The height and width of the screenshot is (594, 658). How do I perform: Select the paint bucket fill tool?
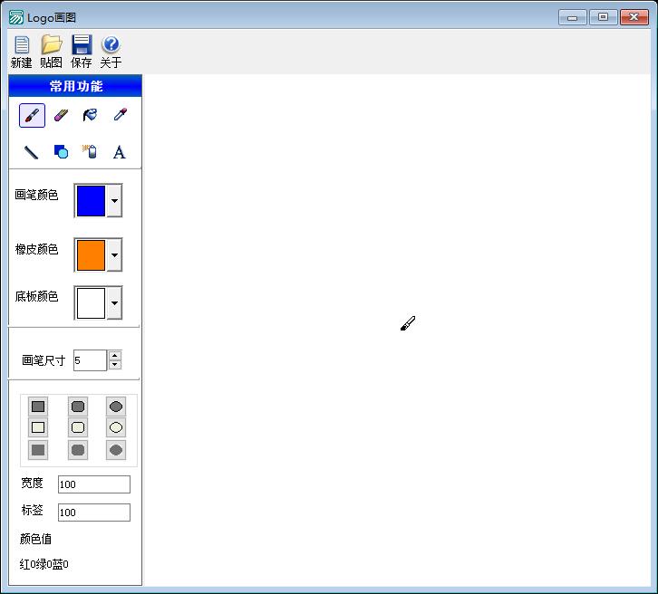[90, 115]
